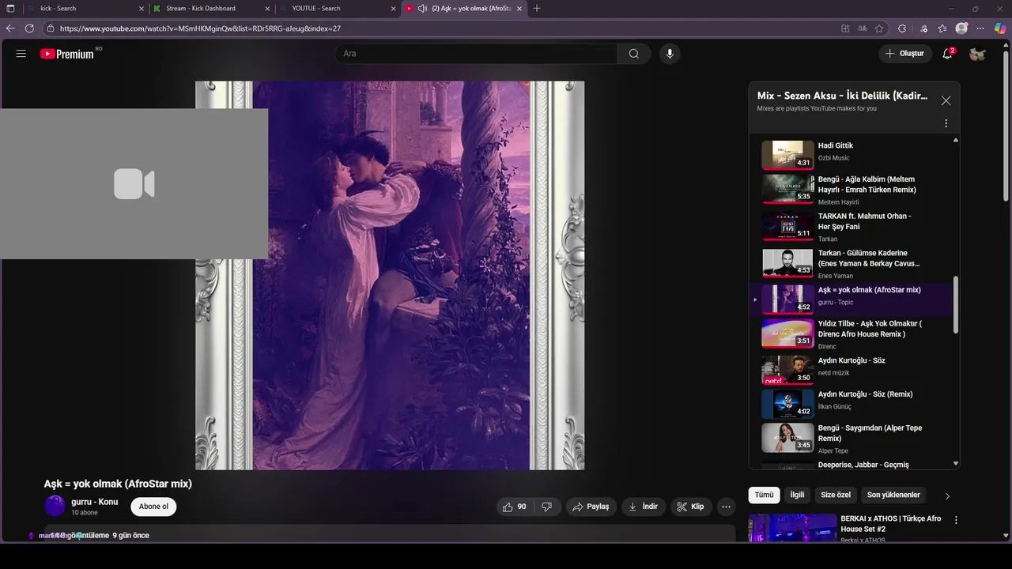Close the Mix playlist panel

click(x=946, y=100)
